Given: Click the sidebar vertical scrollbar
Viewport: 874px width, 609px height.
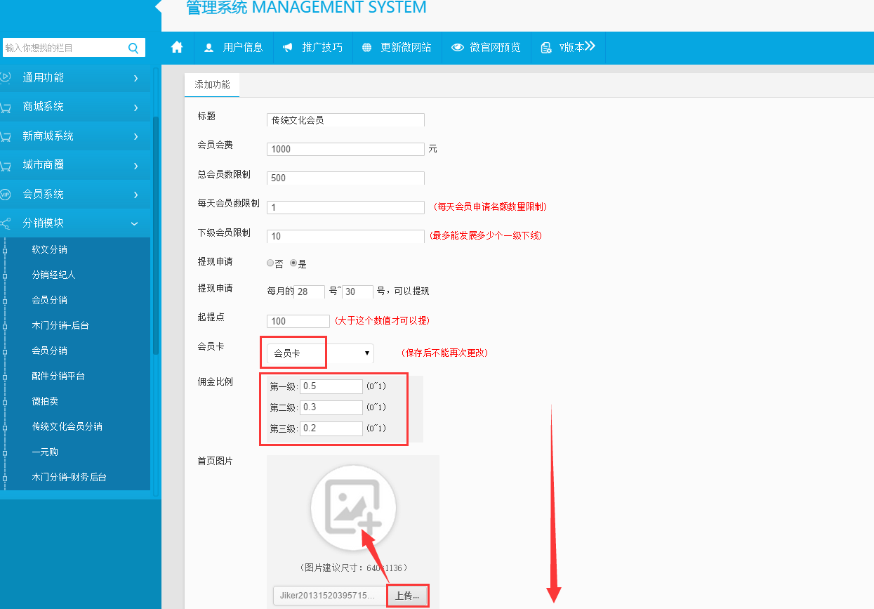Looking at the screenshot, I should point(156,235).
